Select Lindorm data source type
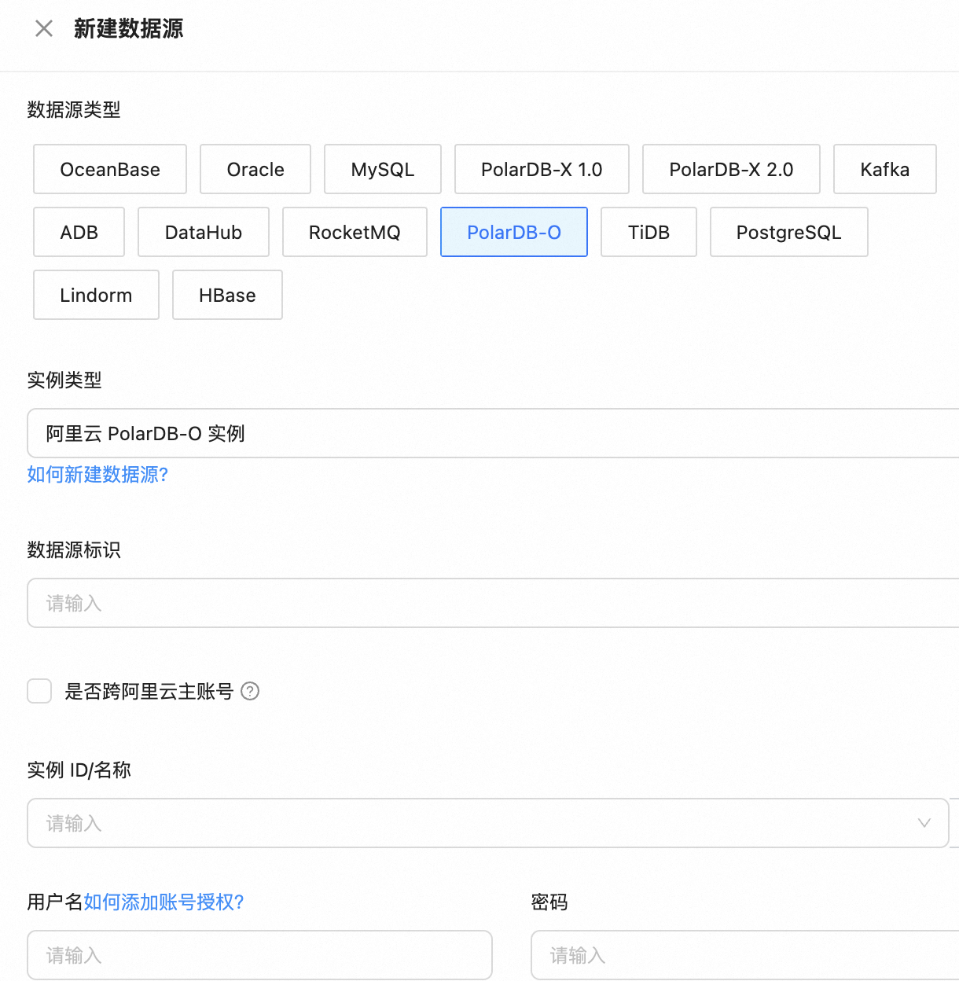 (x=96, y=295)
